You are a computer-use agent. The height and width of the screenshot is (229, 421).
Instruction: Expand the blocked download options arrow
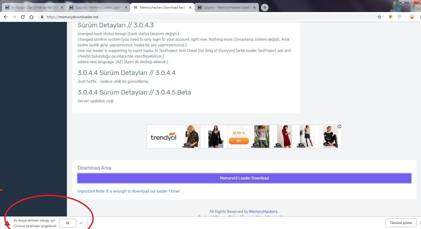pyautogui.click(x=81, y=223)
